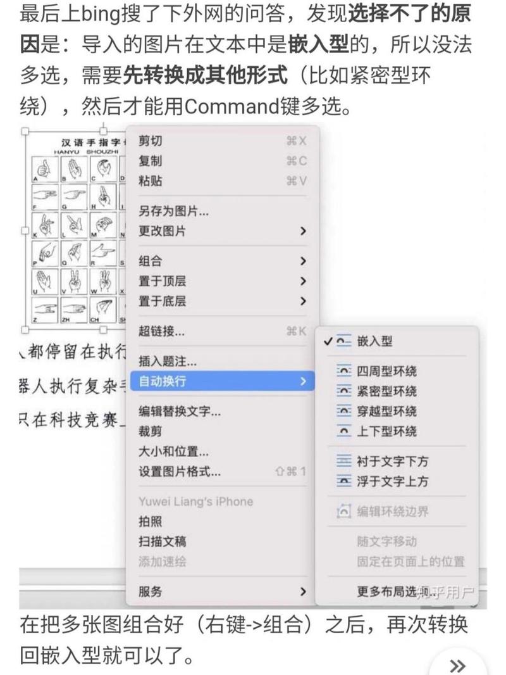Pick the 穿越型环绕 wrap icon
This screenshot has width=506, height=675.
[x=343, y=411]
